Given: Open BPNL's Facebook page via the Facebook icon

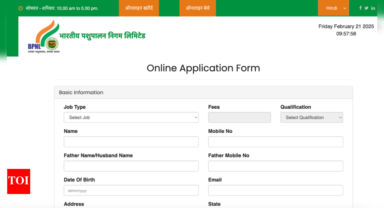Looking at the screenshot, I should (x=360, y=8).
